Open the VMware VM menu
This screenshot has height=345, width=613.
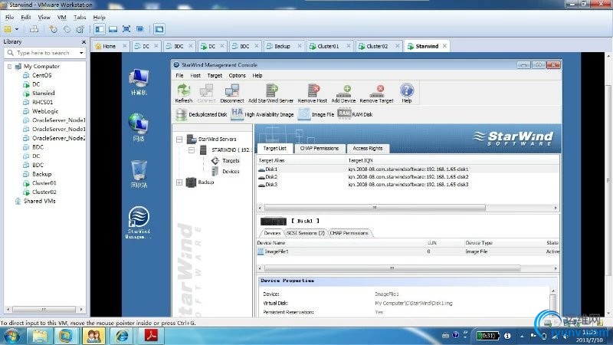pos(62,17)
